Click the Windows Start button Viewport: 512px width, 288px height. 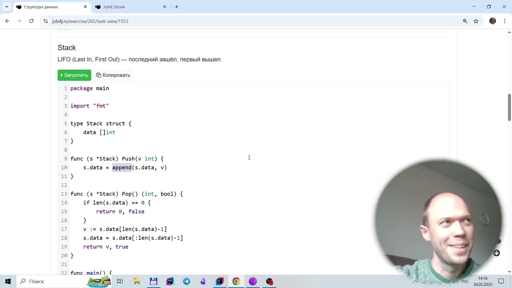coord(8,282)
